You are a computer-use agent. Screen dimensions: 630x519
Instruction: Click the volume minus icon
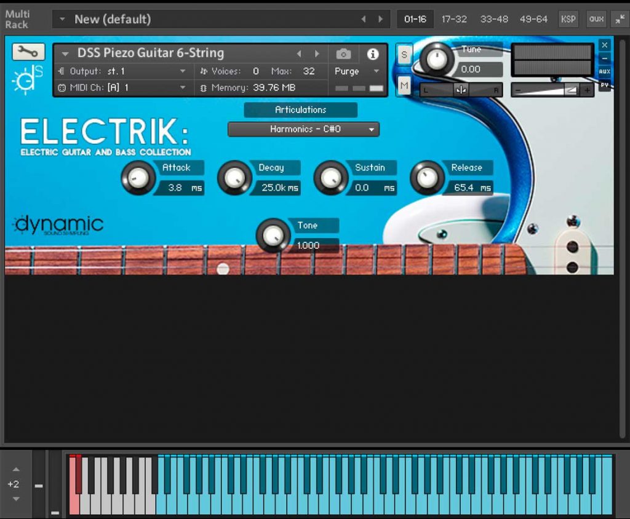click(518, 90)
